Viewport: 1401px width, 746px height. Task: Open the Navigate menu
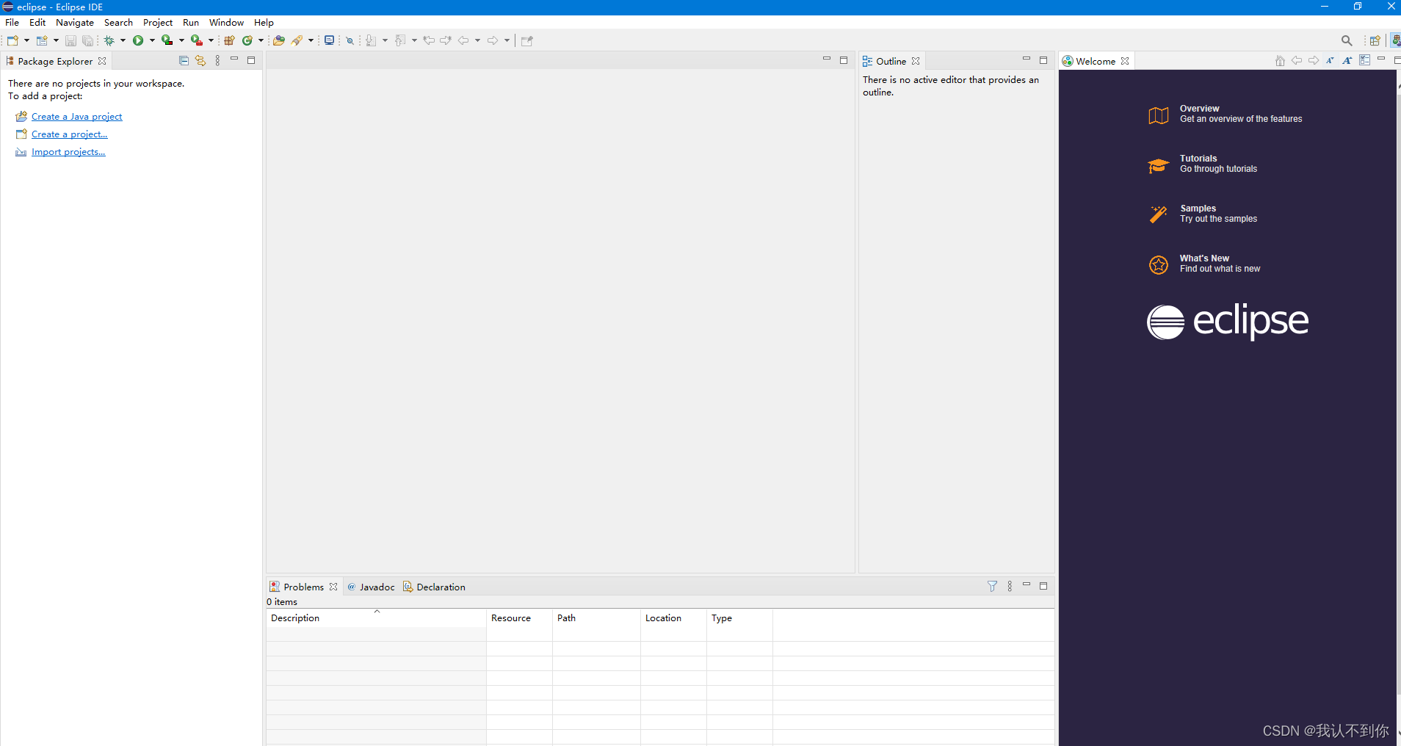coord(75,22)
